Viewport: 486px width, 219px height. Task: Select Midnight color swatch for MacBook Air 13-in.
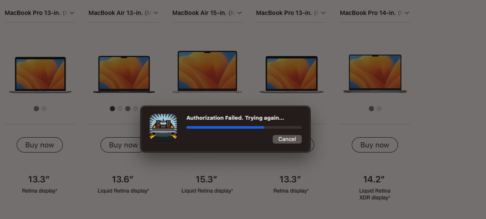[112, 109]
